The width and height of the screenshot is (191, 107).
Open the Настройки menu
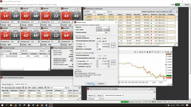coord(48,5)
